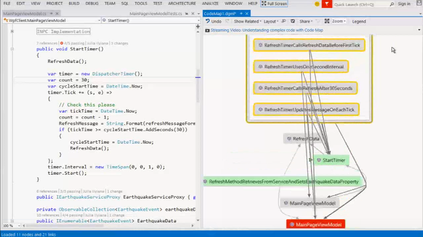Open the FILE menu
Screen dimensions: 423x237
(7, 3)
